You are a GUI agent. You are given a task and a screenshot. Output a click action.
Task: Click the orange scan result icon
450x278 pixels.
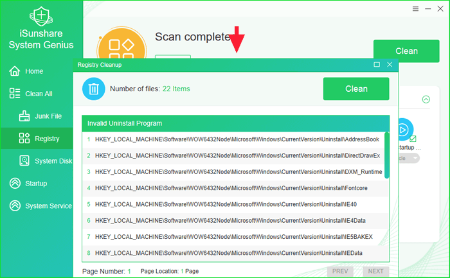[x=122, y=43]
